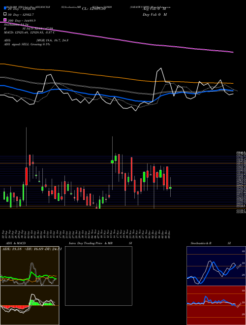Click the 'Day Vol: 0 M' label
This screenshot has height=325, width=246.
click(154, 15)
